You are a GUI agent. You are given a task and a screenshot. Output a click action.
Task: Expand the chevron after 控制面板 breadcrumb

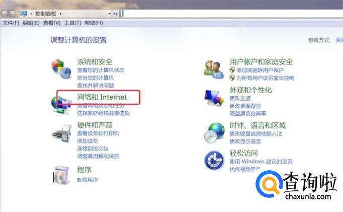[60, 14]
